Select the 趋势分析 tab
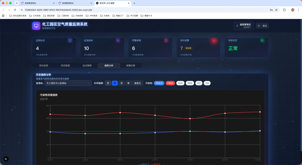Viewport: 302px width, 165px height. tap(109, 66)
